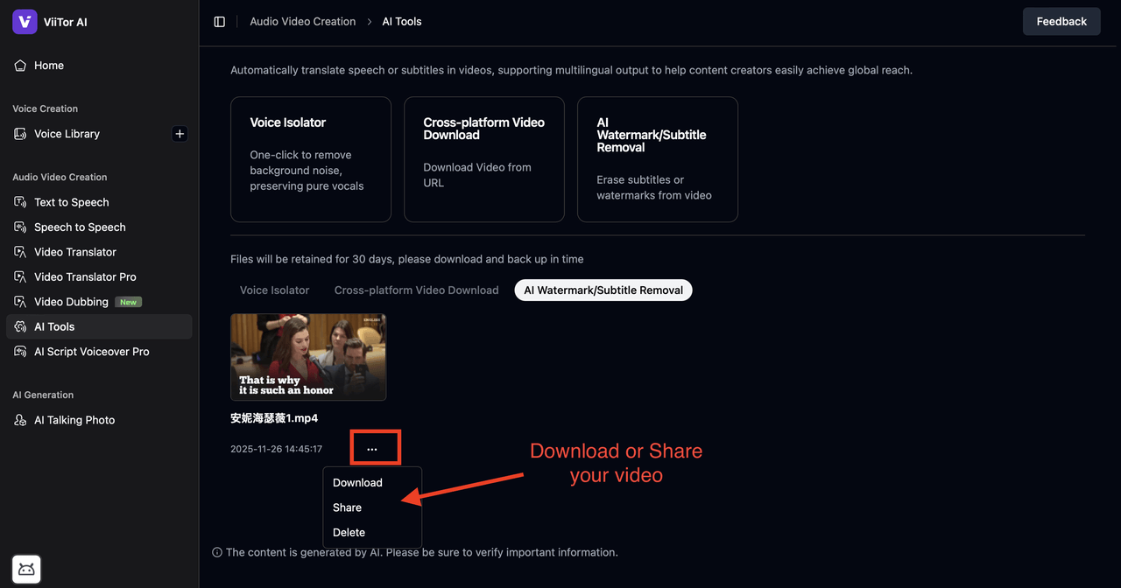Open AI Talking Photo
The image size is (1121, 588).
[x=74, y=420]
